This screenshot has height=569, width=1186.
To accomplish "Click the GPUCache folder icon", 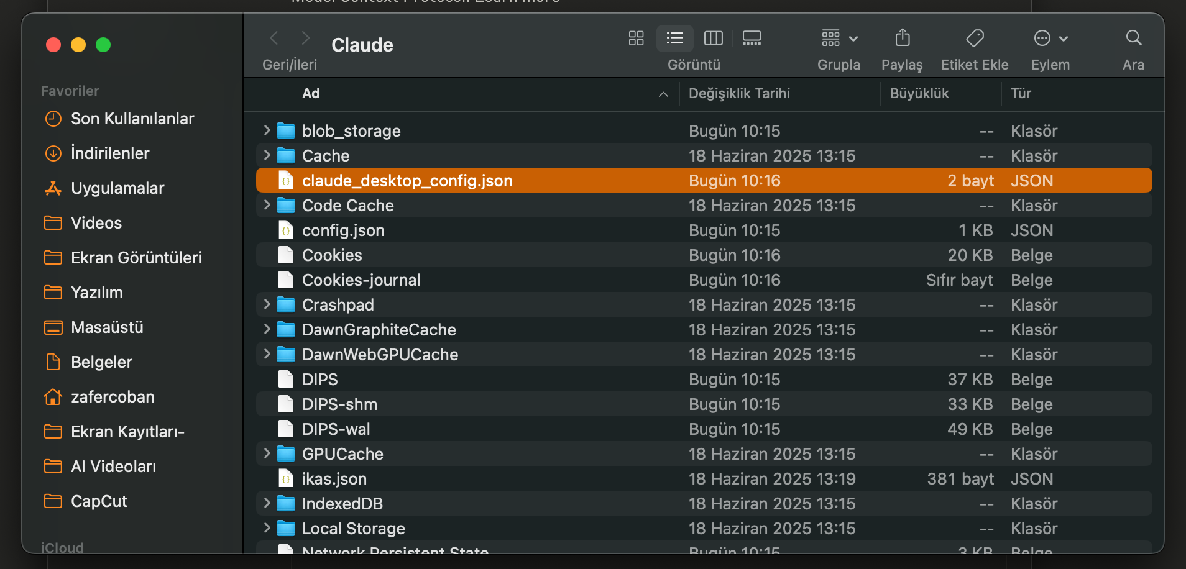I will (x=286, y=453).
